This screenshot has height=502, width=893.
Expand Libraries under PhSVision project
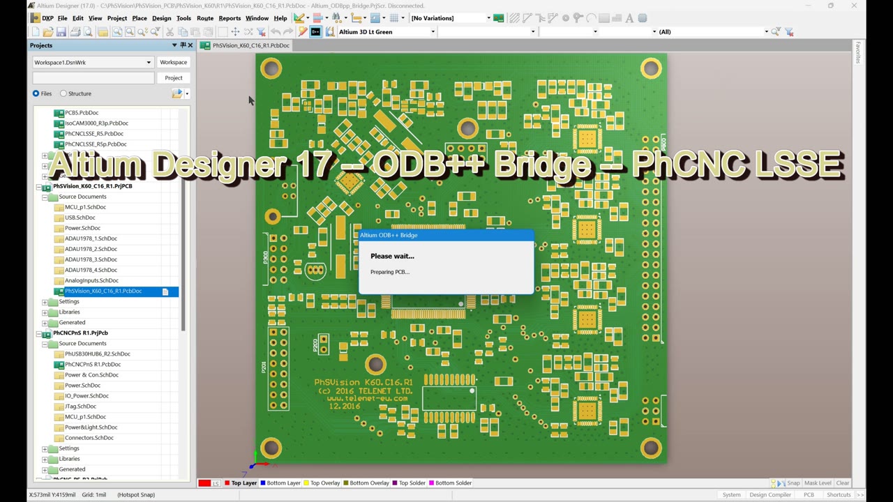(x=45, y=312)
